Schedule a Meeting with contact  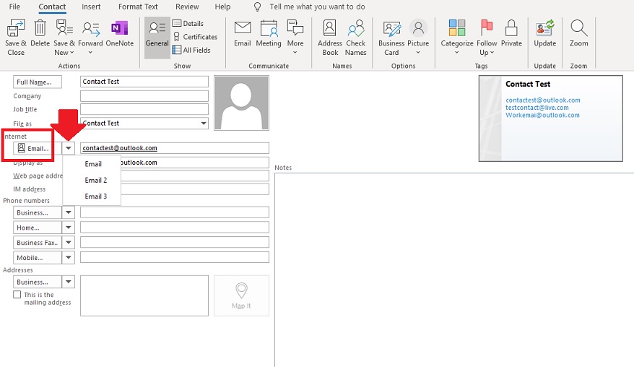[x=269, y=33]
